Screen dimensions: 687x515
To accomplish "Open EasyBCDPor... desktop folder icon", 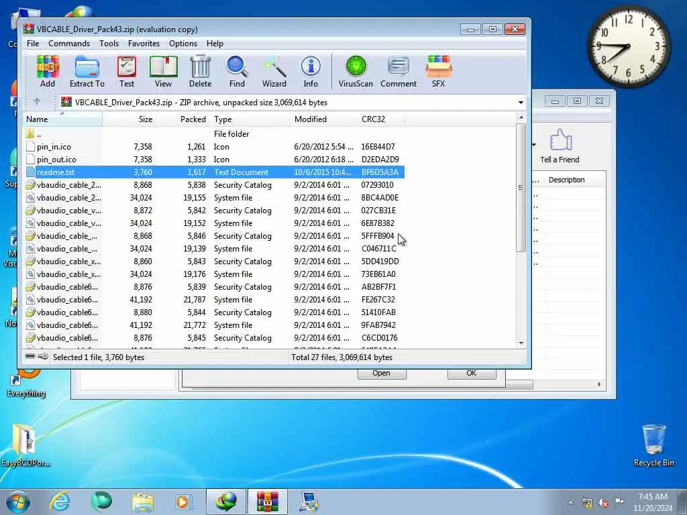I will 25,445.
